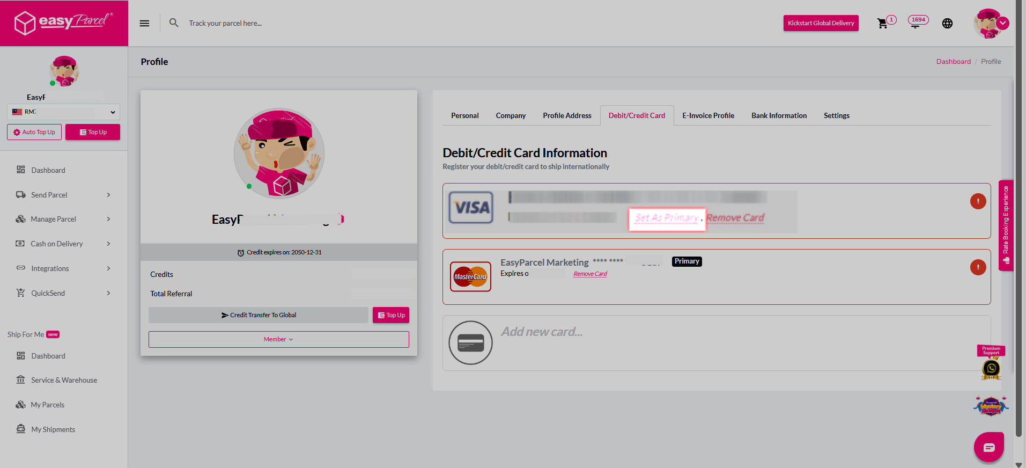Switch to the Bank Information tab
The image size is (1026, 468).
point(779,115)
